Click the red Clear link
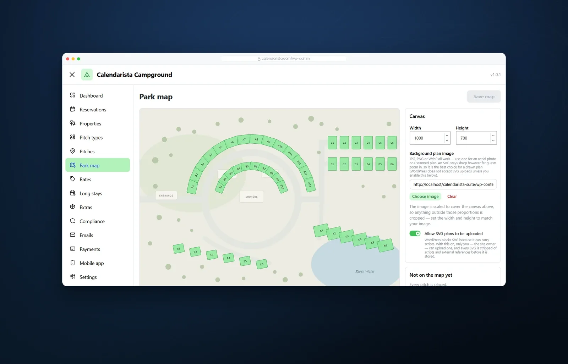568x364 pixels. point(452,196)
